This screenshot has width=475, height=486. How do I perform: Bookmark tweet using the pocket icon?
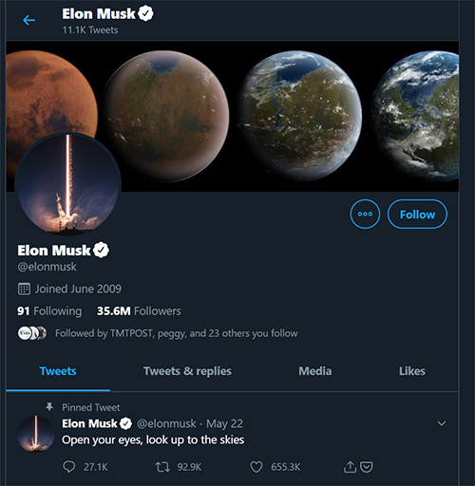click(x=367, y=467)
